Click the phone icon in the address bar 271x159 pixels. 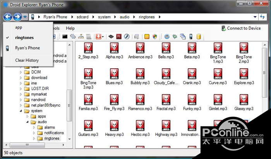33,17
